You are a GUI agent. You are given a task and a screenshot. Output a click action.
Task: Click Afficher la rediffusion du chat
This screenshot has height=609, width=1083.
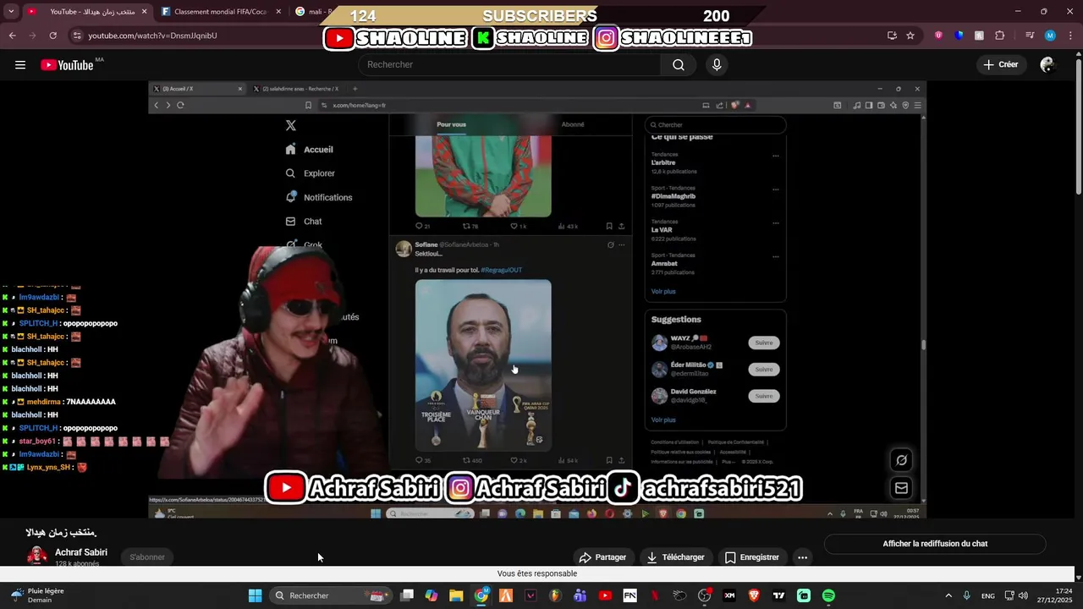click(935, 544)
